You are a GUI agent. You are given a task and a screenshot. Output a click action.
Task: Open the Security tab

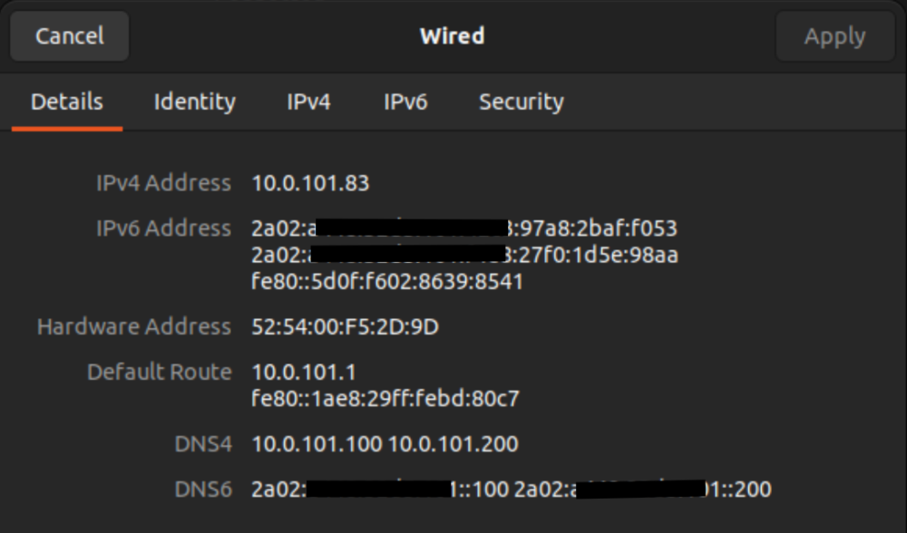[x=522, y=102]
